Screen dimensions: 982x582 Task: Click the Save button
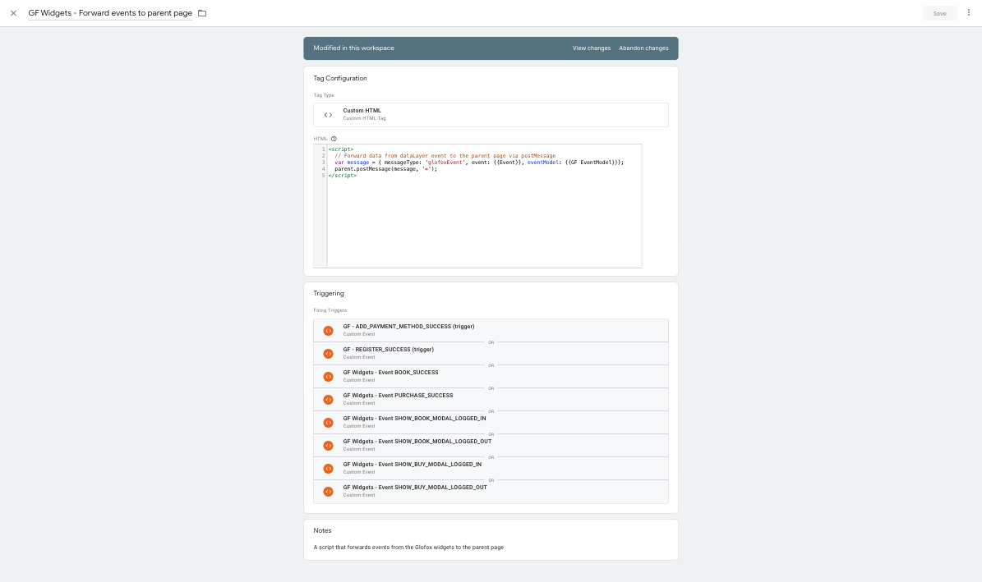click(939, 13)
